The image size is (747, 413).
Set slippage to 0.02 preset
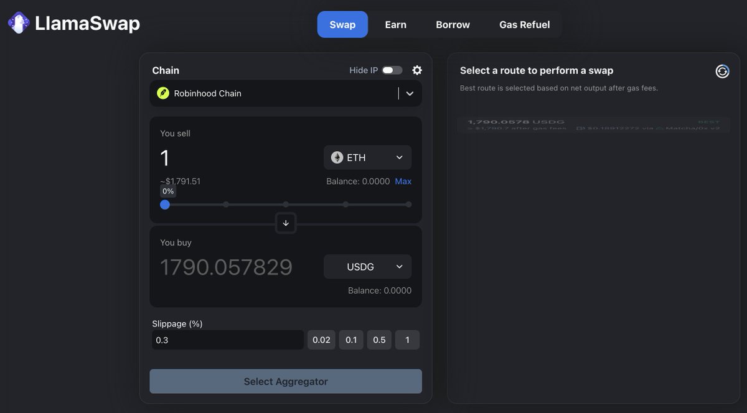point(321,340)
